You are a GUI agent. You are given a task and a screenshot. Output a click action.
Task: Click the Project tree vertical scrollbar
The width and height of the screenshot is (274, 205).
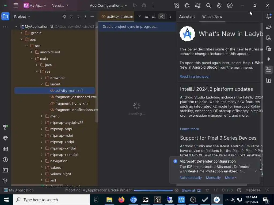pyautogui.click(x=97, y=72)
